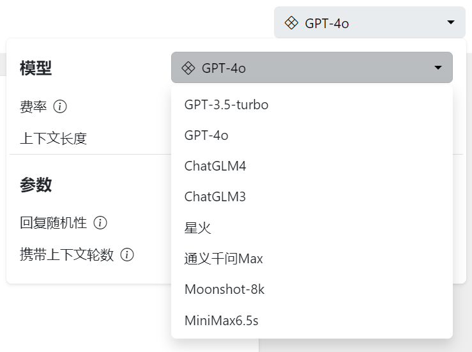The image size is (472, 352).
Task: Click the 回复随机性 setting label
Action: pyautogui.click(x=54, y=223)
